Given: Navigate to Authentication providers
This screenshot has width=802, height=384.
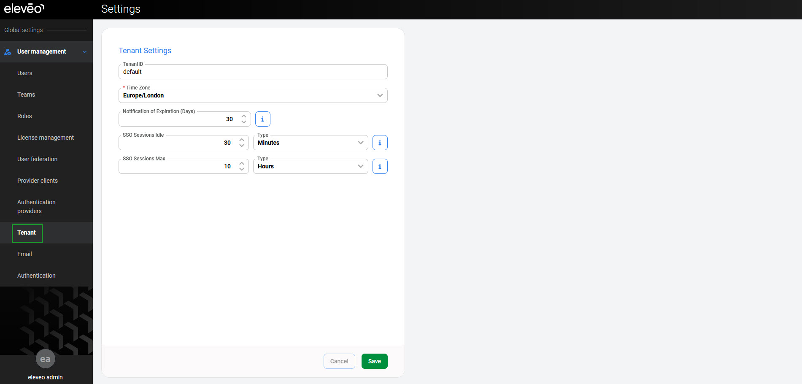Looking at the screenshot, I should coord(36,206).
